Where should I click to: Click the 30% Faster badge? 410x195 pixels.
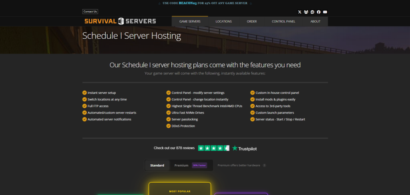pyautogui.click(x=199, y=165)
